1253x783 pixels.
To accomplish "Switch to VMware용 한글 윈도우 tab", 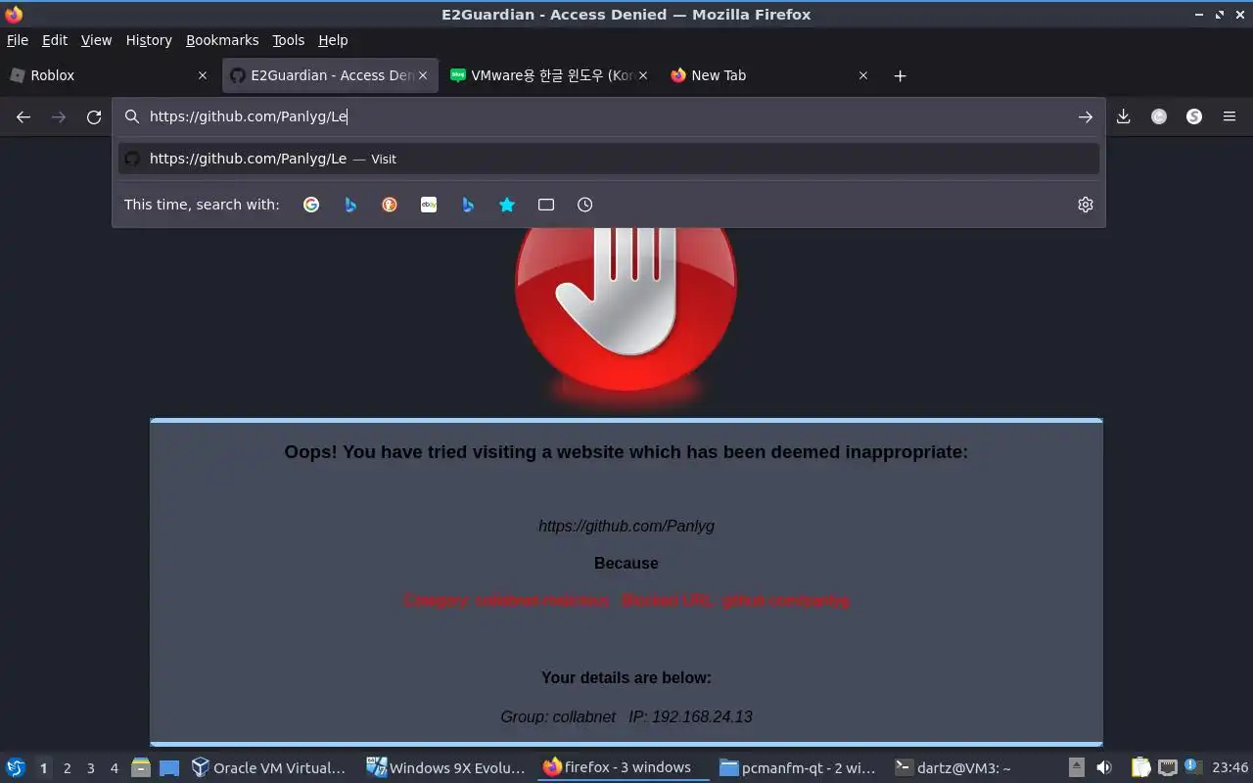I will point(548,75).
